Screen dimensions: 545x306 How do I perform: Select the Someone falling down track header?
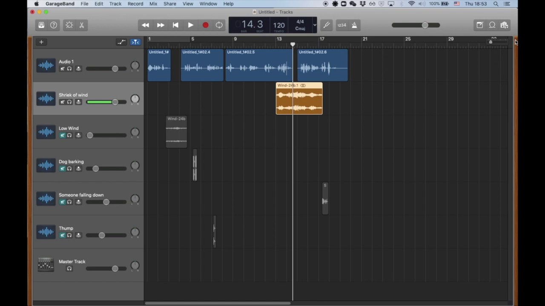tap(89, 198)
